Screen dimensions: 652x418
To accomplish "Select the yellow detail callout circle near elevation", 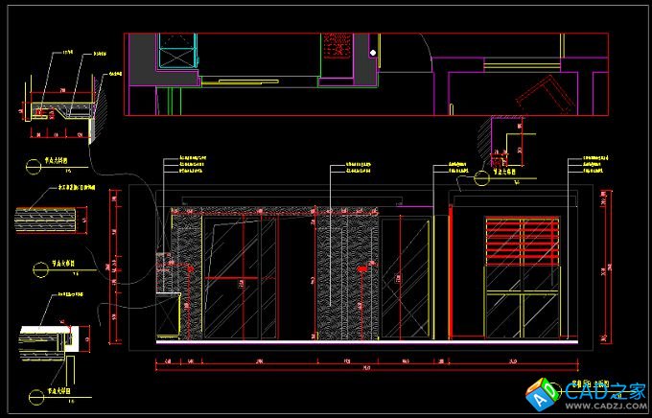I will (x=480, y=175).
